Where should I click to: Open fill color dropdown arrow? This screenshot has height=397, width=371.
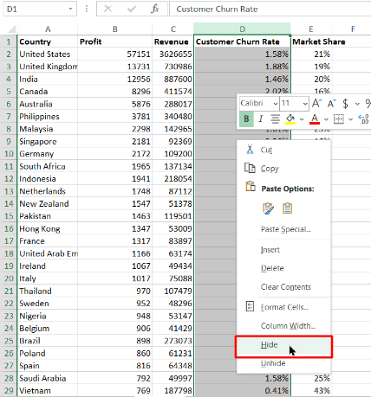point(302,119)
